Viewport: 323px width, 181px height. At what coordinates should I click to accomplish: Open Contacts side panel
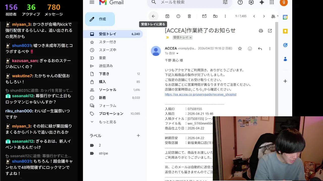click(x=285, y=59)
